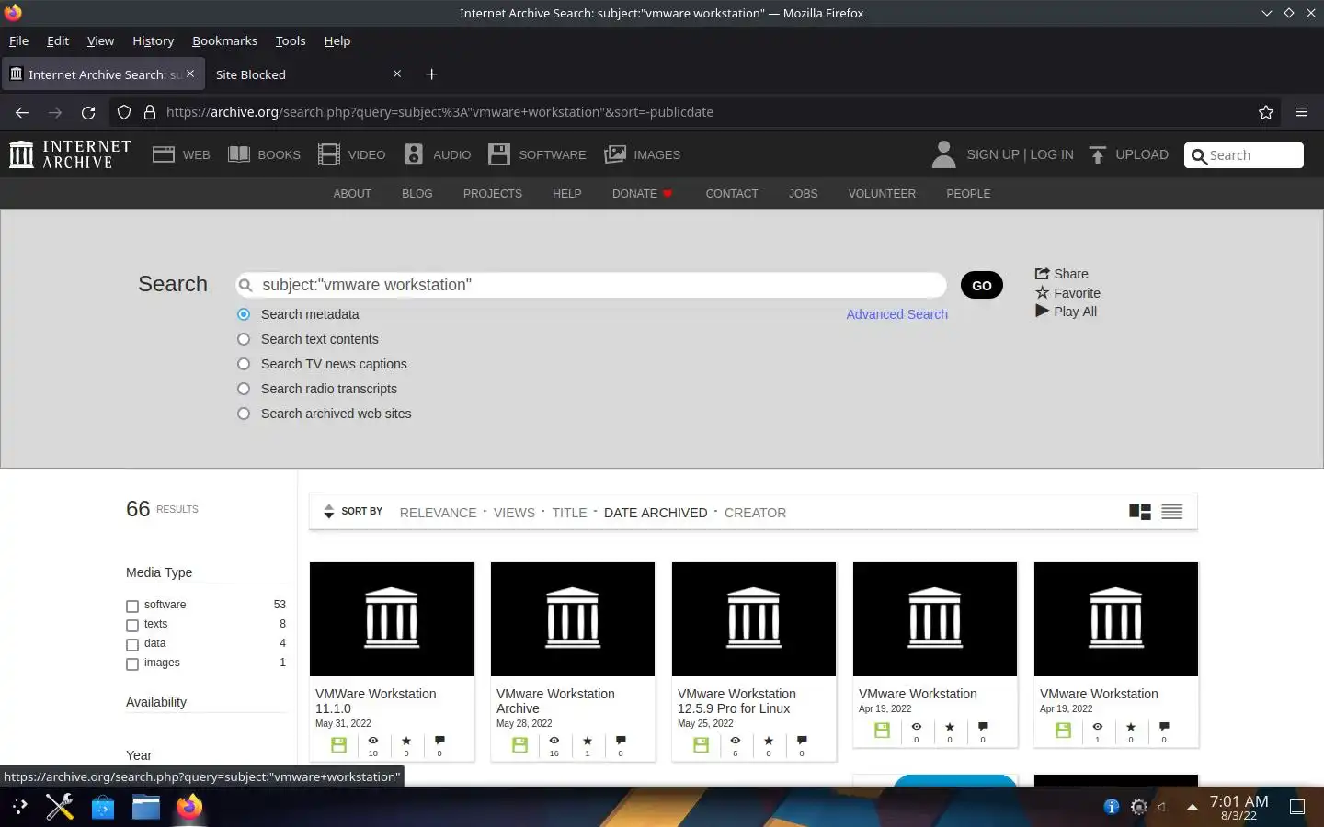The height and width of the screenshot is (827, 1324).
Task: Select Search text contents option
Action: [244, 339]
